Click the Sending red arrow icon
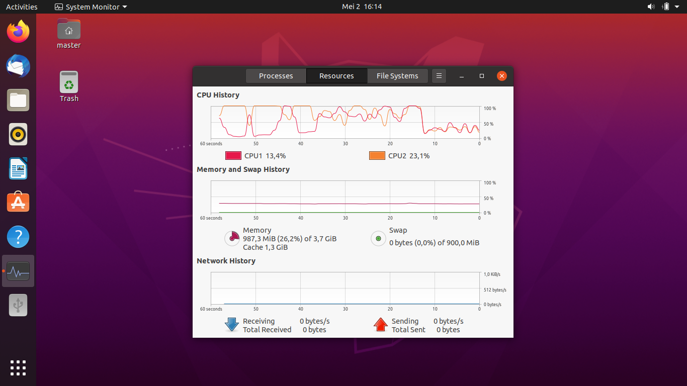Image resolution: width=687 pixels, height=386 pixels. 381,324
